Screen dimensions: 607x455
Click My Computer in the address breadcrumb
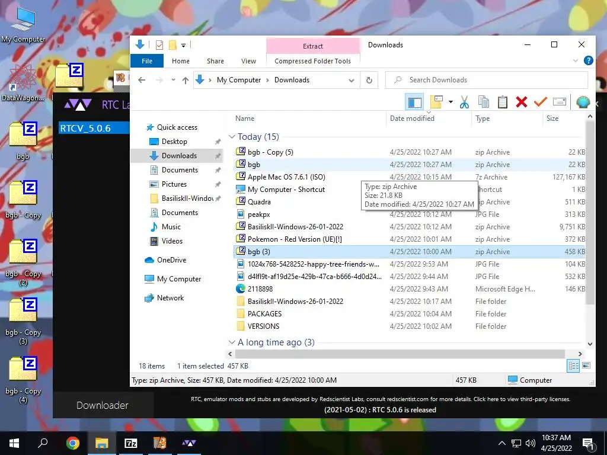(239, 80)
